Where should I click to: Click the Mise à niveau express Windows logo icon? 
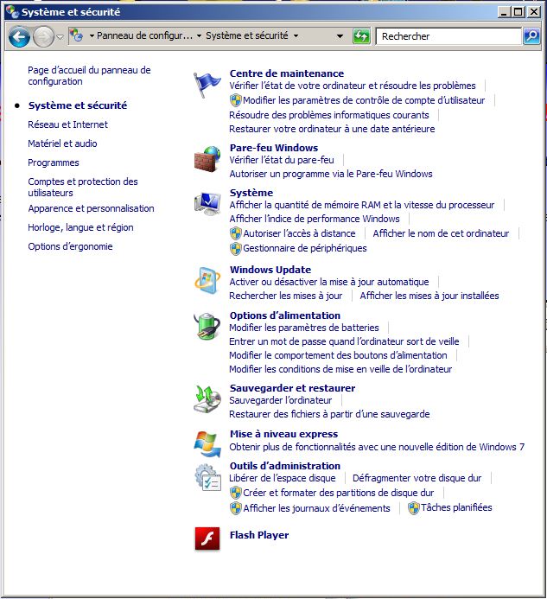click(207, 444)
